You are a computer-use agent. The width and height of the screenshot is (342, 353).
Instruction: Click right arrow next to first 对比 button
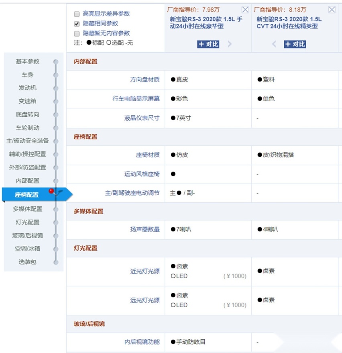tap(230, 44)
